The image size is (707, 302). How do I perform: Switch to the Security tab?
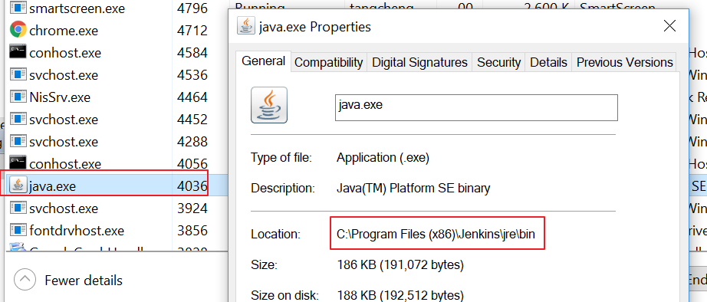click(x=498, y=62)
